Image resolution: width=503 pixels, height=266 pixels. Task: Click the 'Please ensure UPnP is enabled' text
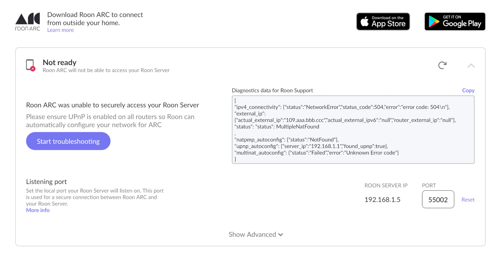(110, 121)
